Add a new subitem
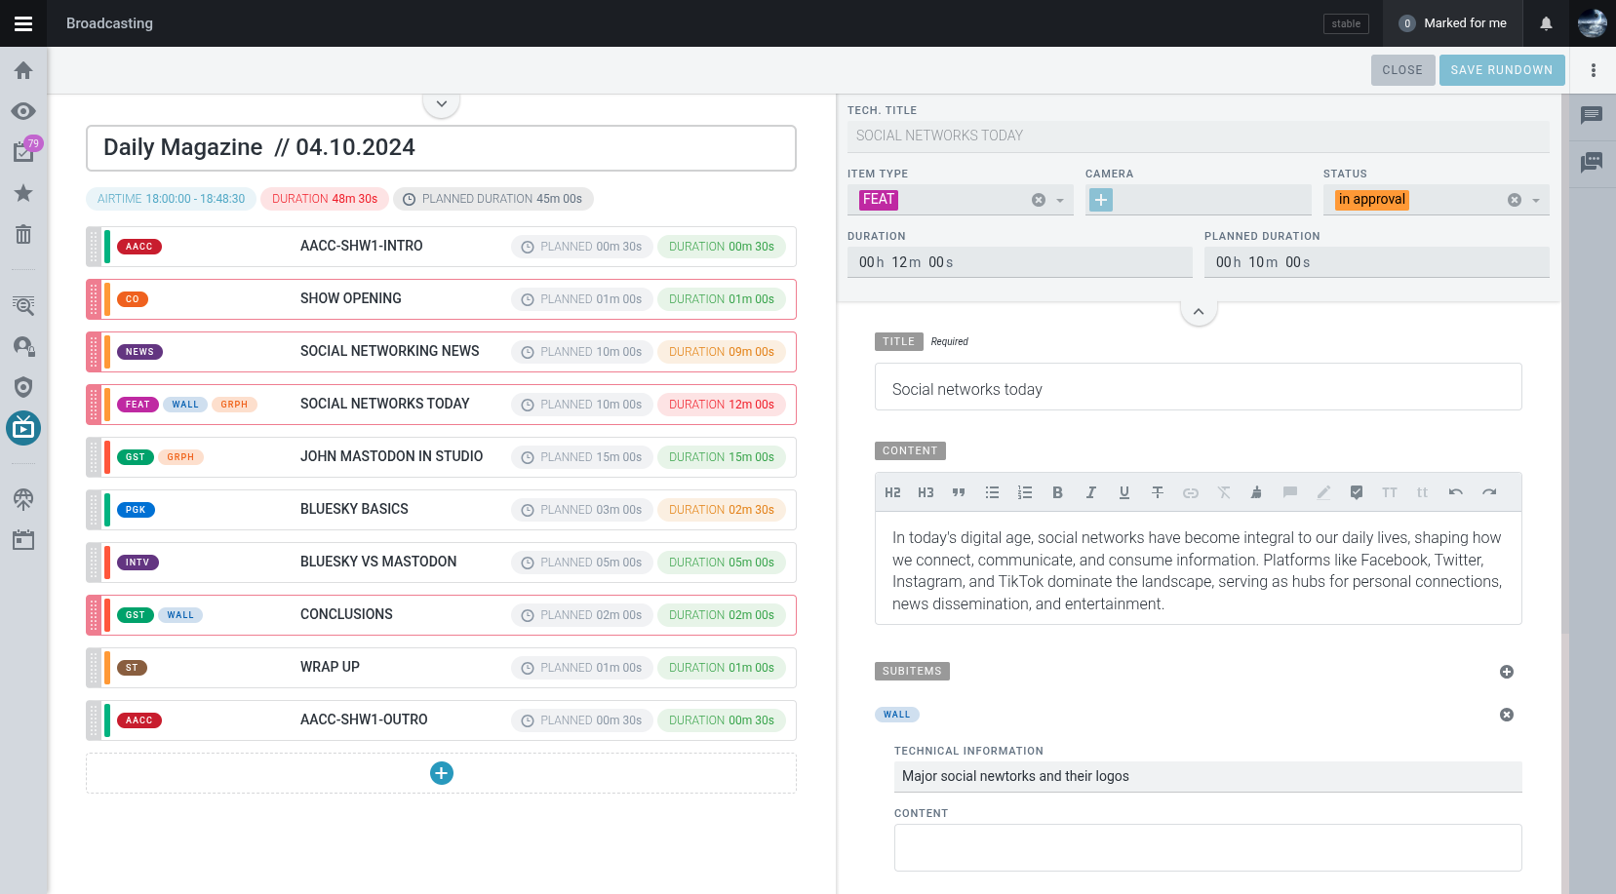The image size is (1616, 894). coord(1507,672)
